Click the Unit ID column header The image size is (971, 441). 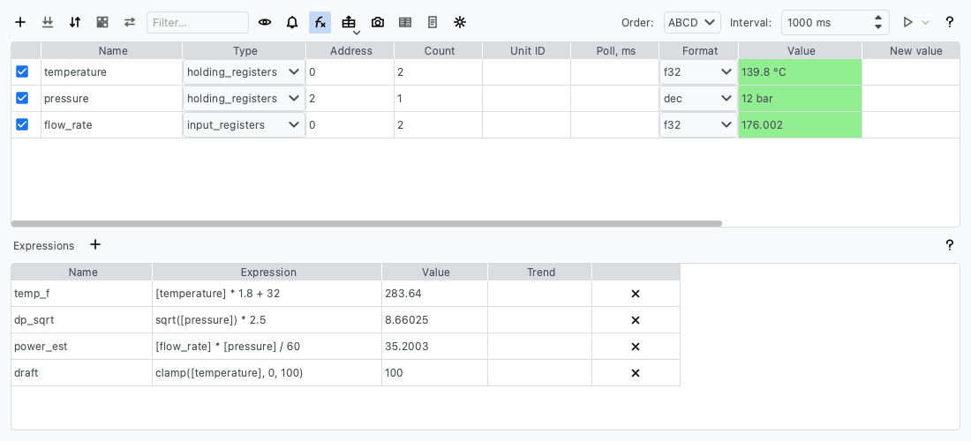[527, 51]
